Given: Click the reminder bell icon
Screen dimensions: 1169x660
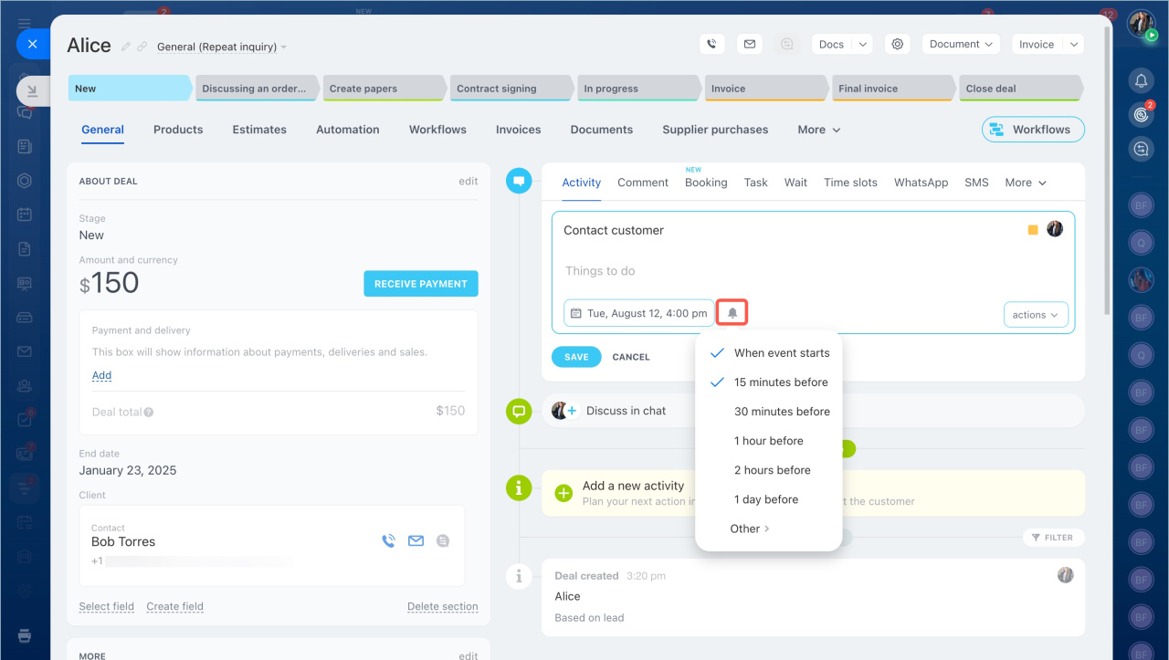Looking at the screenshot, I should pyautogui.click(x=732, y=313).
